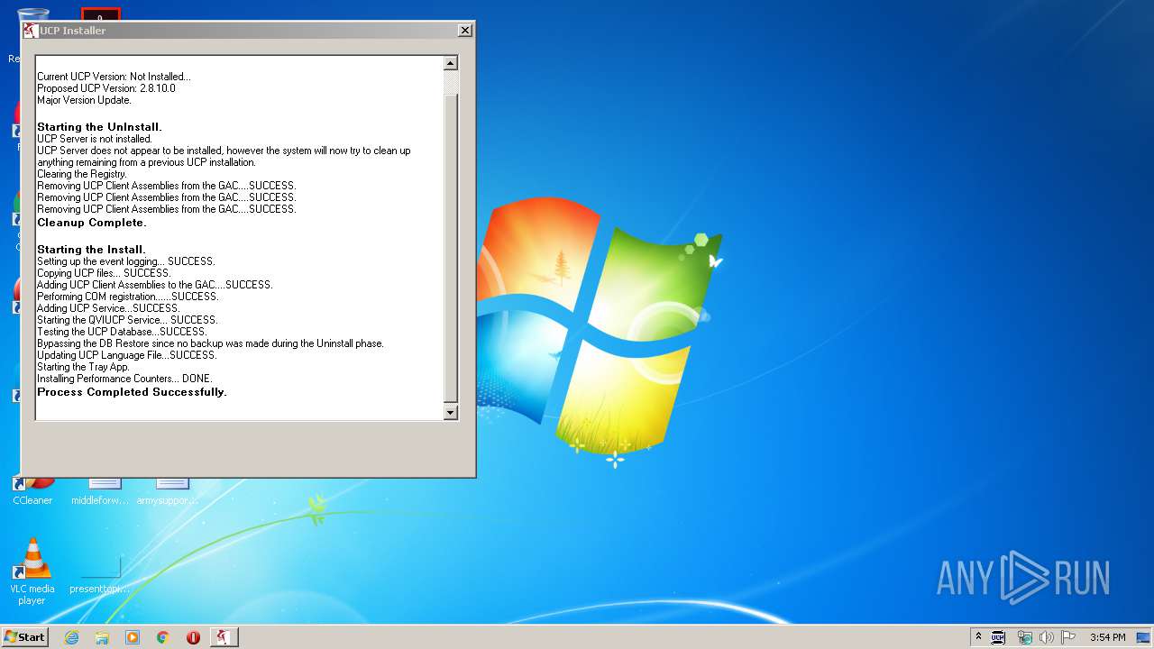The width and height of the screenshot is (1154, 649).
Task: Open the presenttopi... desktop file
Action: [x=100, y=576]
